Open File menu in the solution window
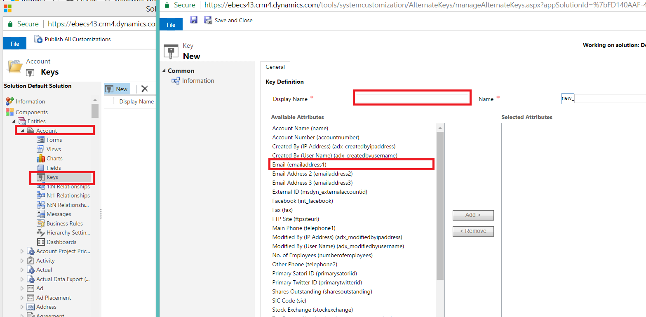 coord(15,44)
